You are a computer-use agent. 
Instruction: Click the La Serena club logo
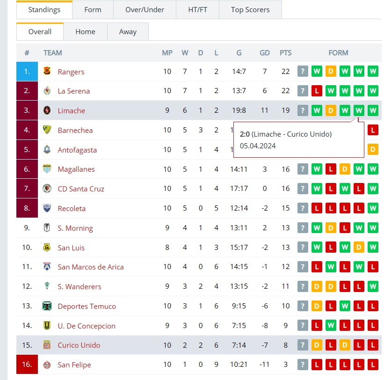[x=47, y=91]
